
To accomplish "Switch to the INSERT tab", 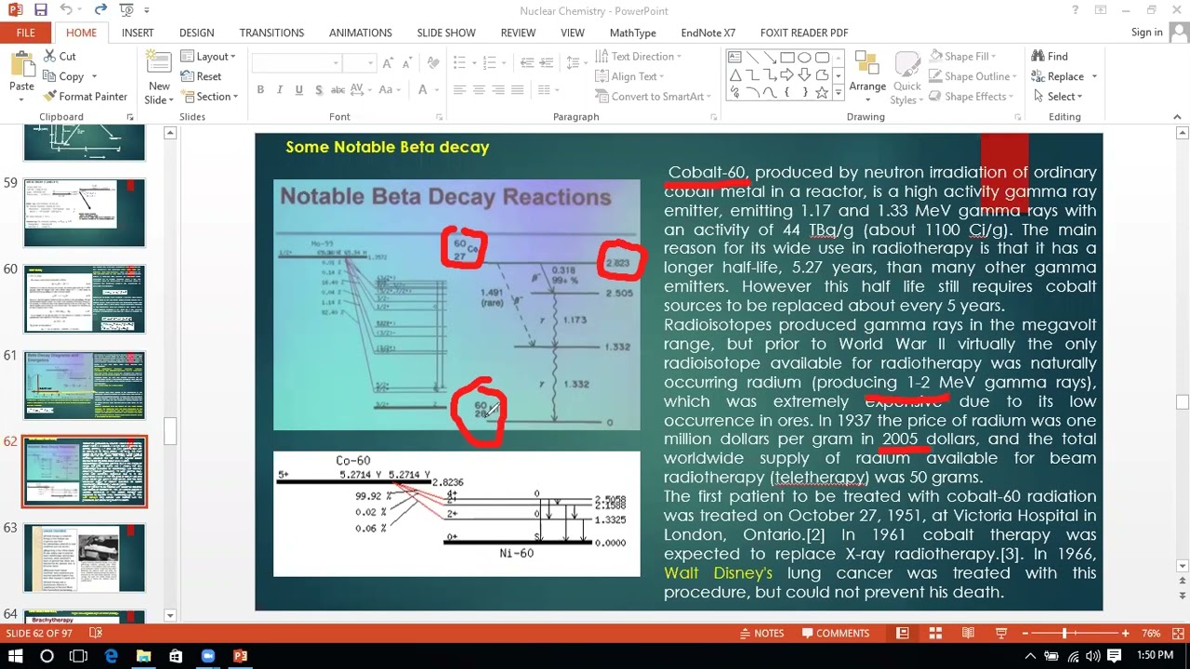I will pos(138,33).
